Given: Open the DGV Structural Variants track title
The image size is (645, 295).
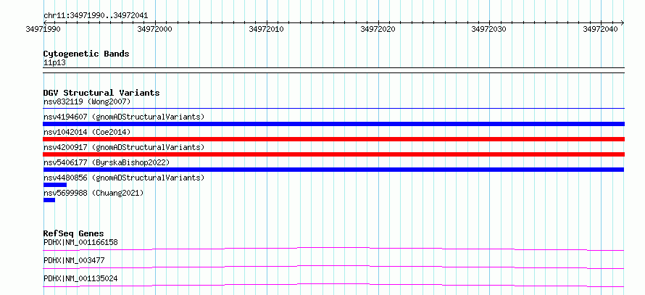Looking at the screenshot, I should (x=101, y=93).
